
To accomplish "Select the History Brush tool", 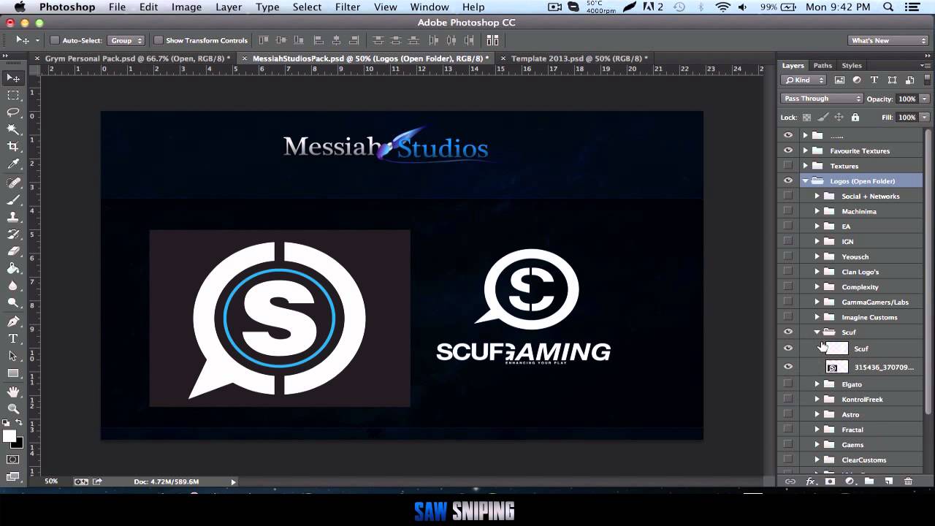I will point(13,235).
